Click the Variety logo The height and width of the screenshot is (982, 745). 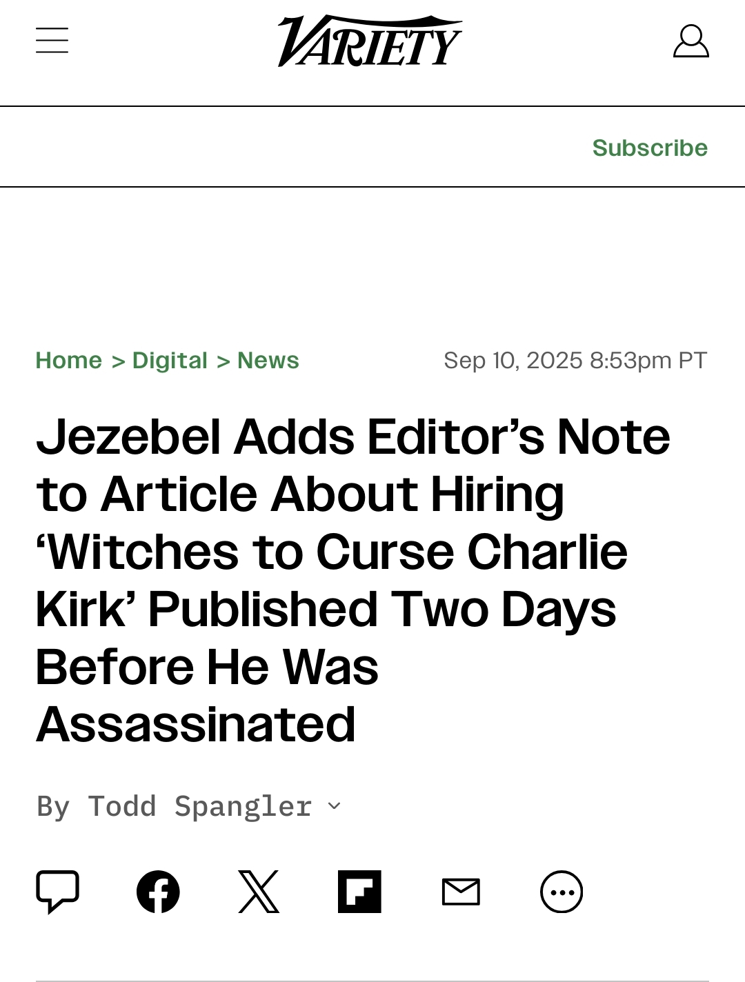(370, 41)
